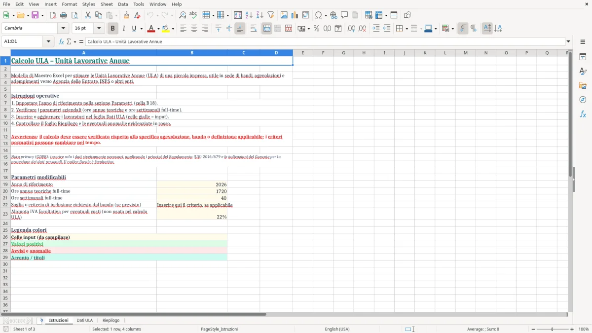Click the Formula equals button

pyautogui.click(x=81, y=41)
